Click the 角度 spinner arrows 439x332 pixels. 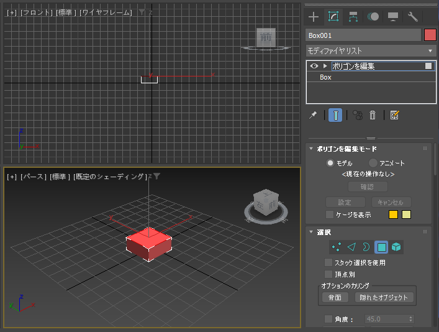410,319
